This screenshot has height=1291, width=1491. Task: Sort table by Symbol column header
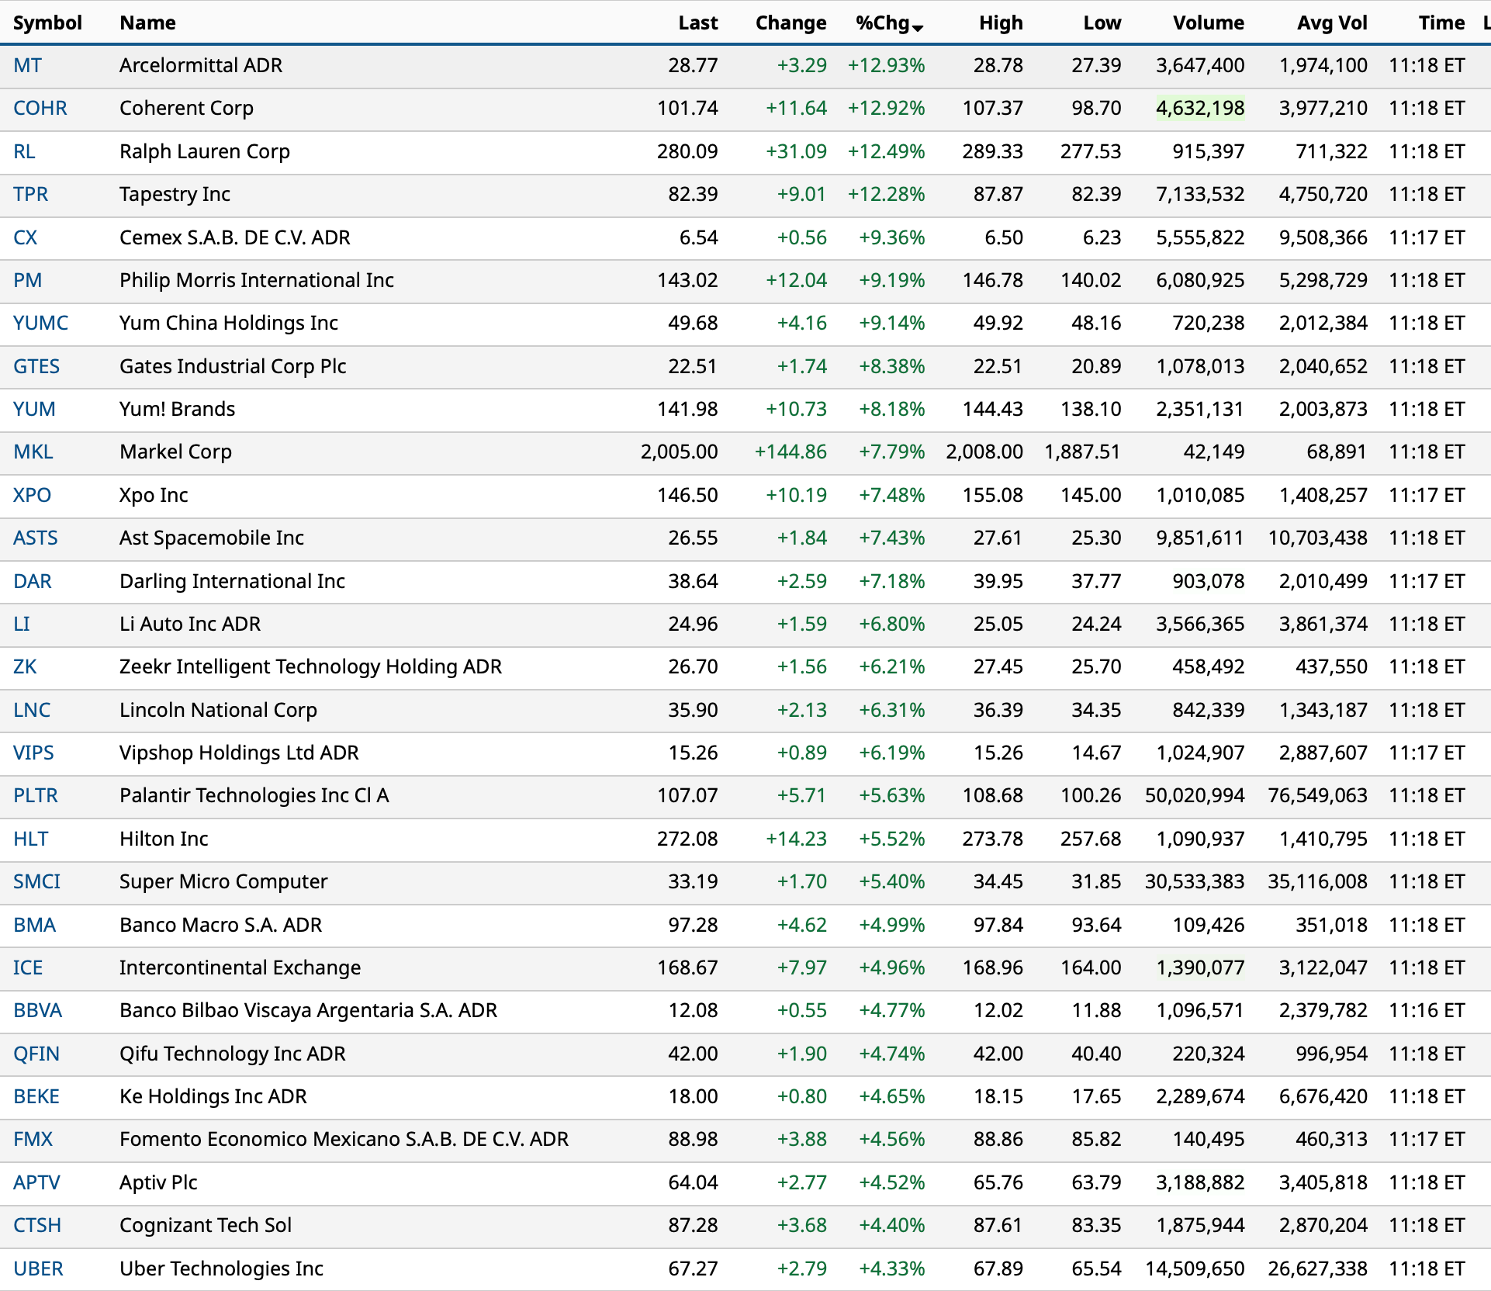[x=47, y=22]
